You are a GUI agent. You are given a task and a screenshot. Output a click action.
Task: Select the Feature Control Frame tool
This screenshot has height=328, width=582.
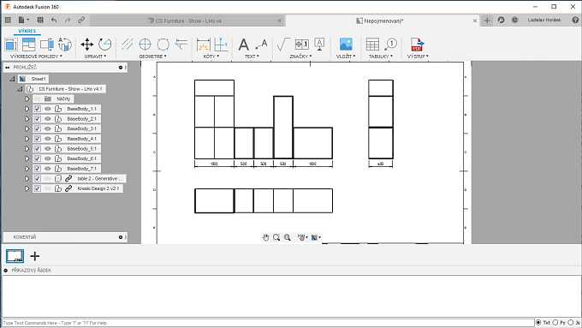[302, 45]
